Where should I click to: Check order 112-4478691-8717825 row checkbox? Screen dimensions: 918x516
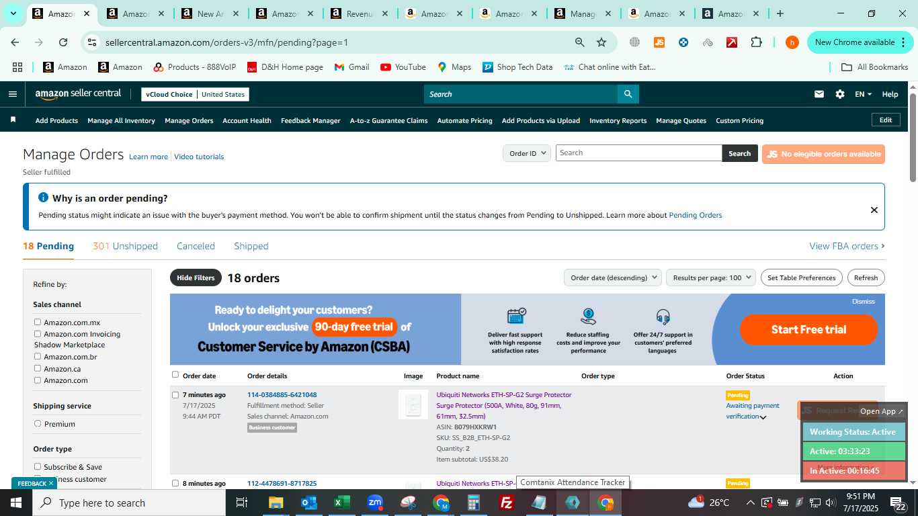(x=175, y=483)
